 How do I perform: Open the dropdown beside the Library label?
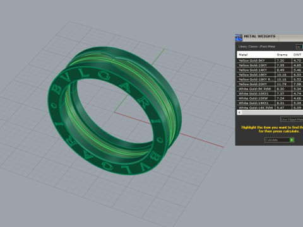point(299,47)
